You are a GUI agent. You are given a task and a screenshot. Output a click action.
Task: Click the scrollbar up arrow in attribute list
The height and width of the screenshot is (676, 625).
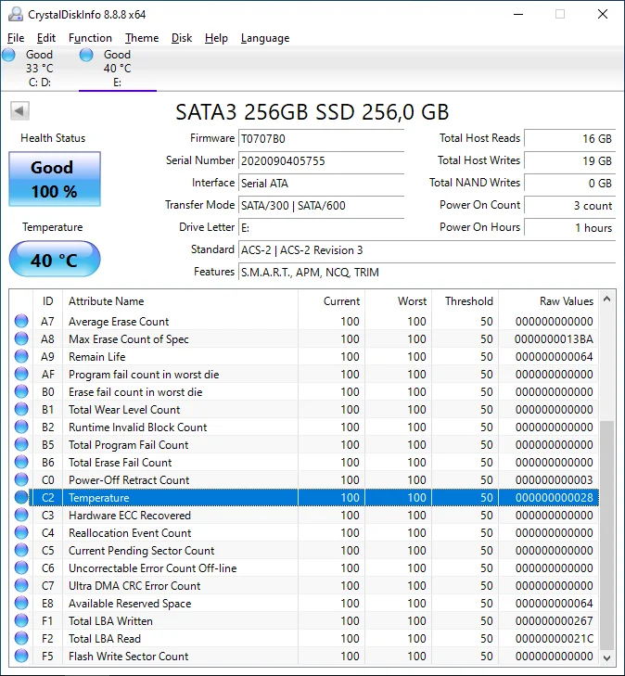point(606,299)
